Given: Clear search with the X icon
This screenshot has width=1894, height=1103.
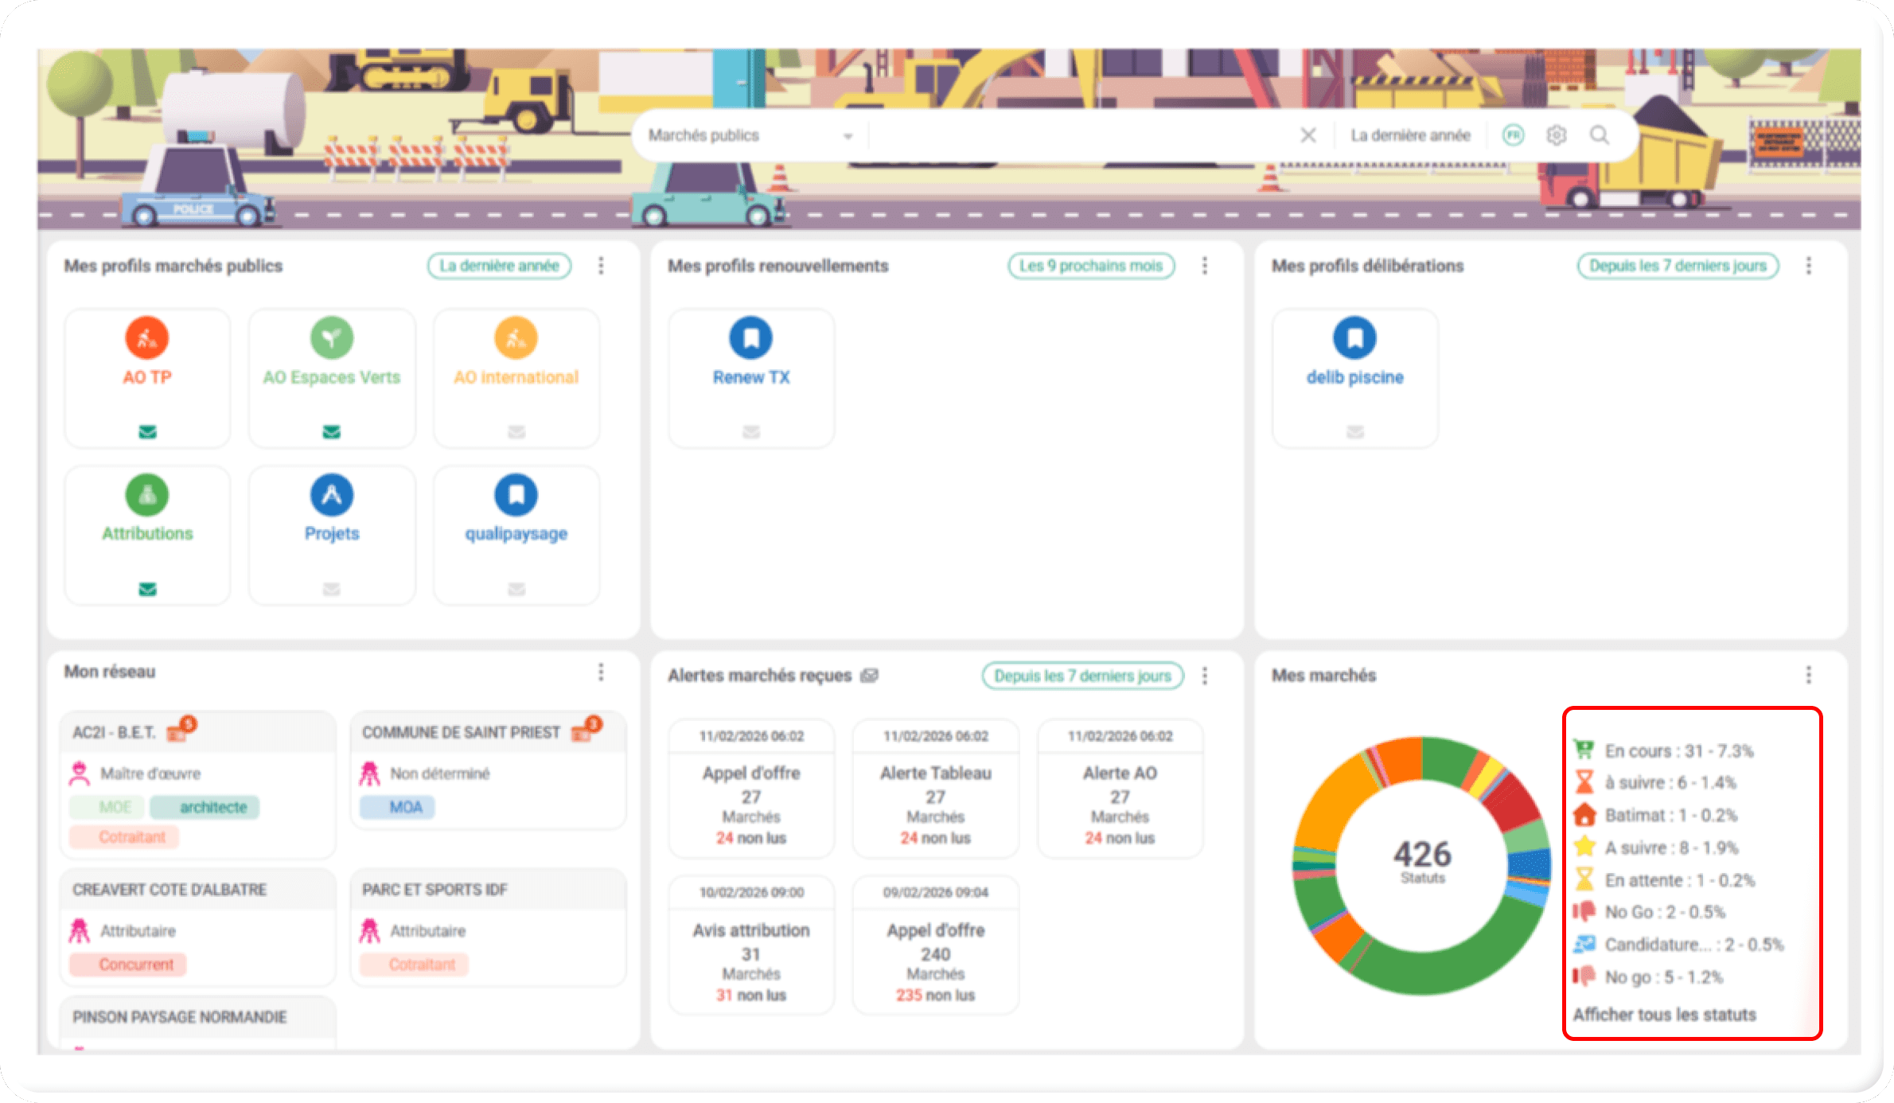Looking at the screenshot, I should pos(1307,135).
